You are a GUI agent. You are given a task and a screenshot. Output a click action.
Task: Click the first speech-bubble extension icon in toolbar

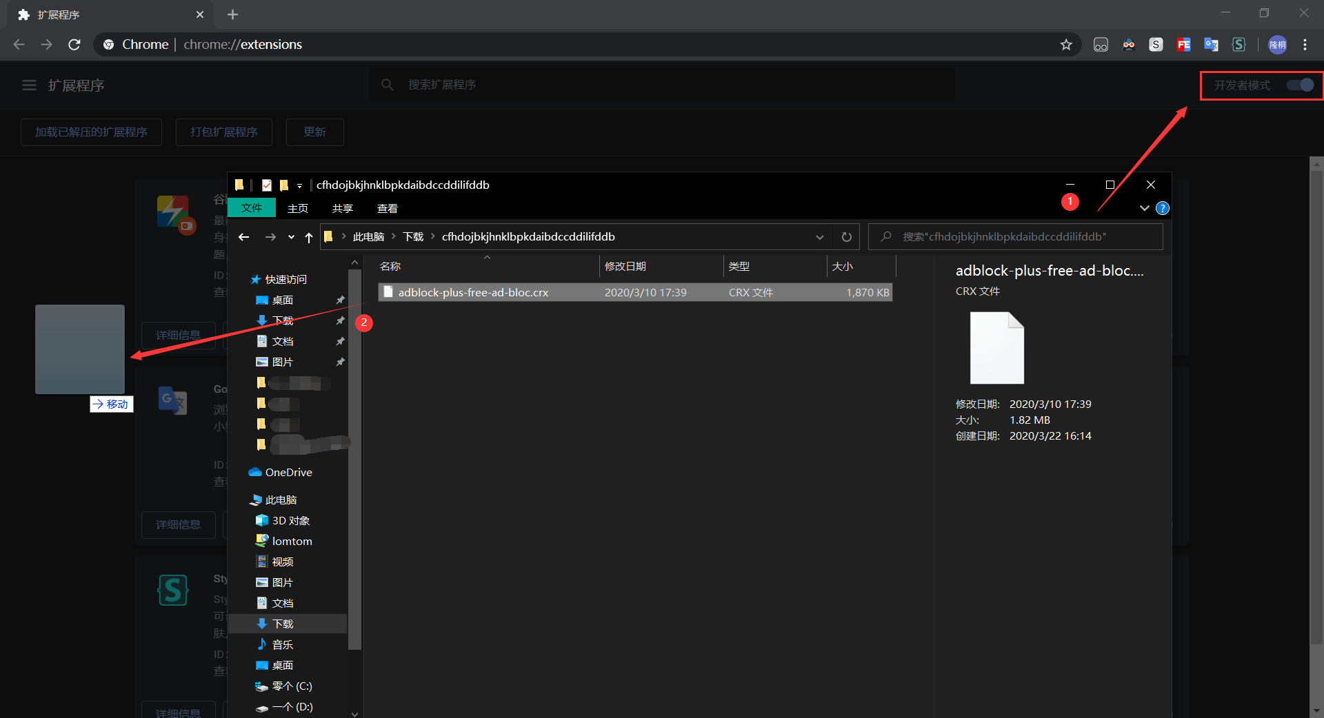1101,45
